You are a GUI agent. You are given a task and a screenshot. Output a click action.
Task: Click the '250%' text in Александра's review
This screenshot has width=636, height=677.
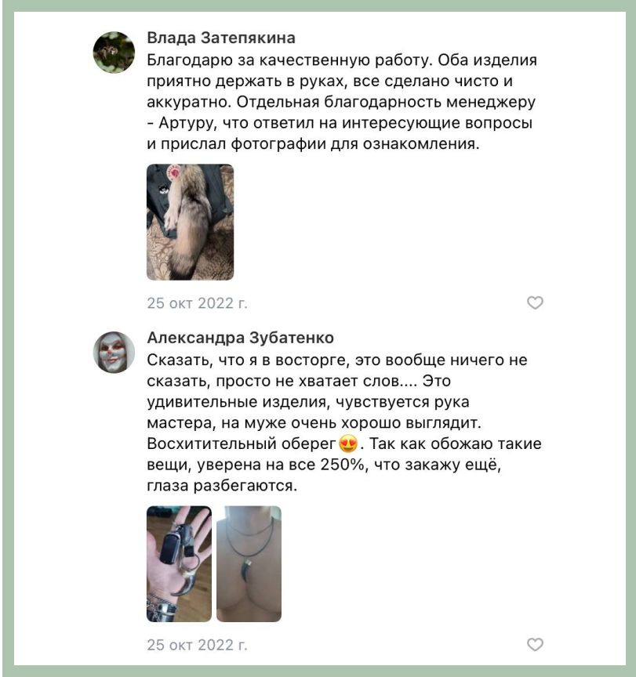[x=343, y=465]
